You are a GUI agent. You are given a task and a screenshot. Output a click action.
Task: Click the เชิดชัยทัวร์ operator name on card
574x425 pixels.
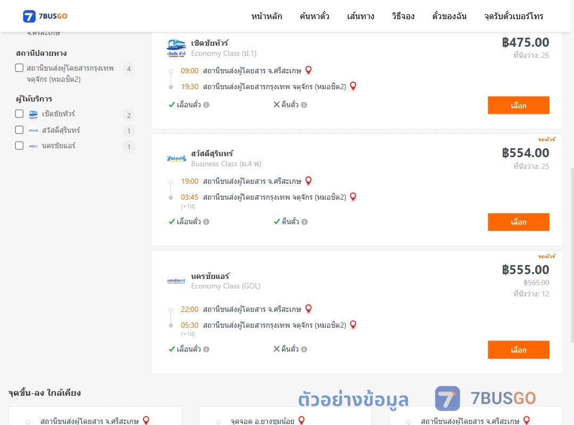click(210, 43)
